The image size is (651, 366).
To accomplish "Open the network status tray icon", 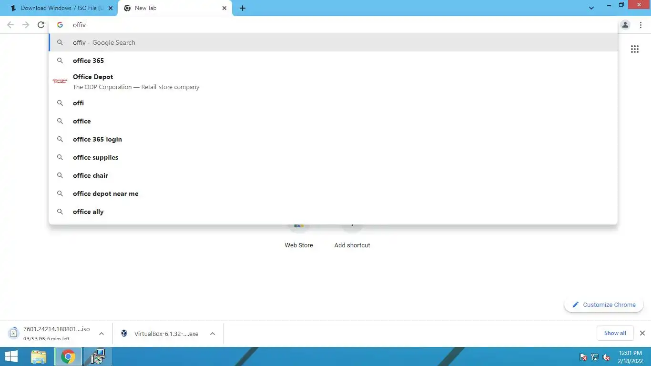I will click(x=595, y=357).
